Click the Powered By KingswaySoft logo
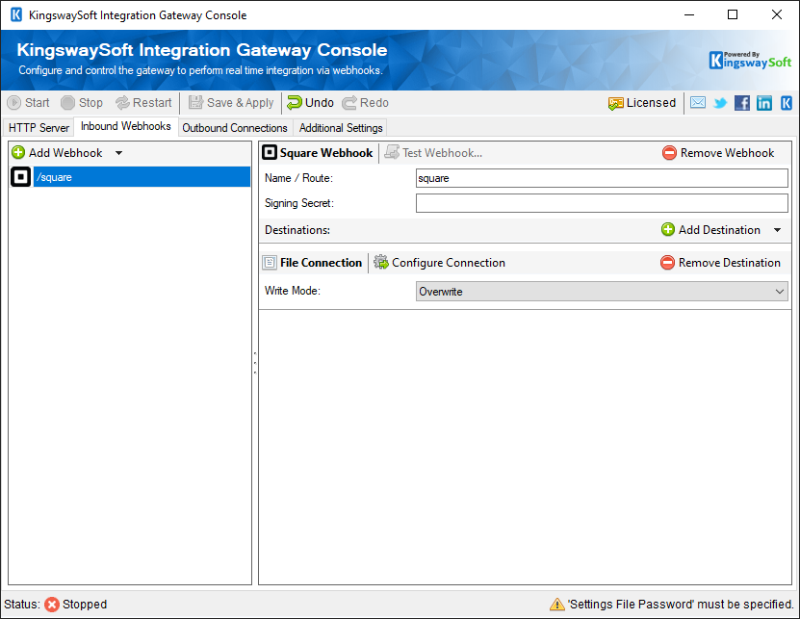800x619 pixels. click(750, 61)
